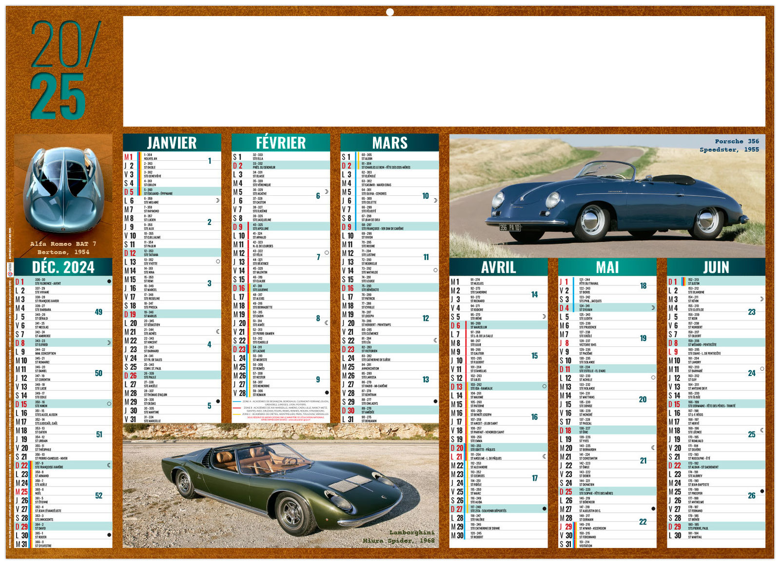Viewport: 780px width, 565px height.
Task: Click the new moon dot on December 30
Action: click(109, 535)
